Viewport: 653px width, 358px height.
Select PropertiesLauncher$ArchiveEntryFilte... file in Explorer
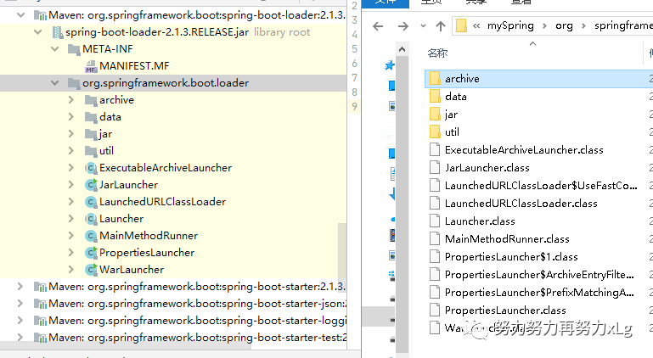pyautogui.click(x=541, y=275)
